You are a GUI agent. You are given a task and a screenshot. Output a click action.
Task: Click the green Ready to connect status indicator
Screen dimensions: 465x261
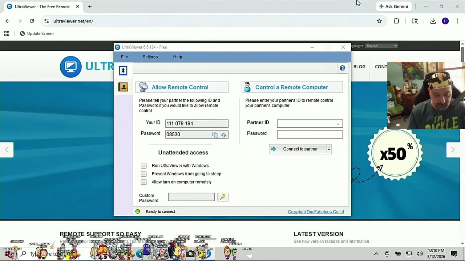pos(138,211)
